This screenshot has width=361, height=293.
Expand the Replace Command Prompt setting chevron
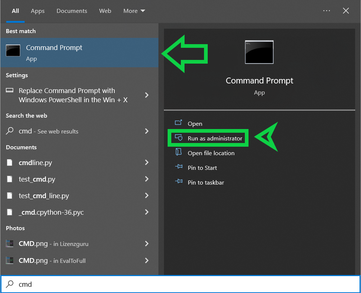[147, 95]
